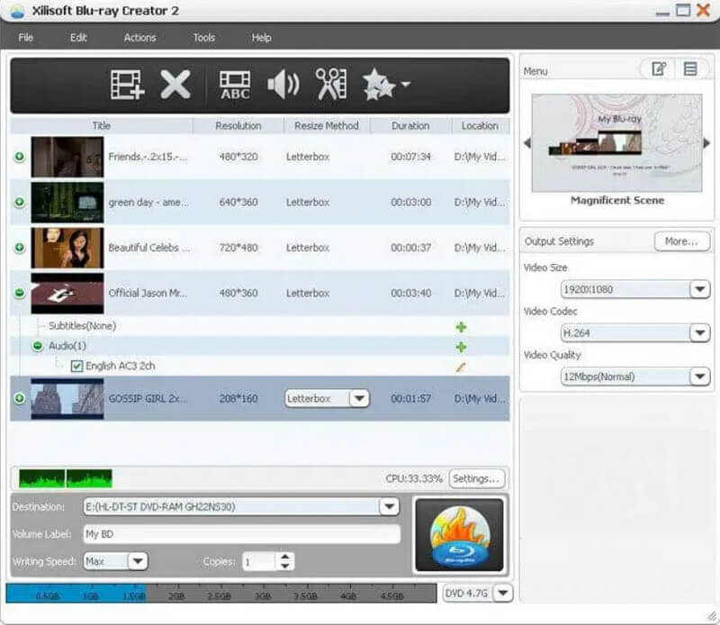Open the subtitle ABC tool
The image size is (720, 625).
click(235, 85)
